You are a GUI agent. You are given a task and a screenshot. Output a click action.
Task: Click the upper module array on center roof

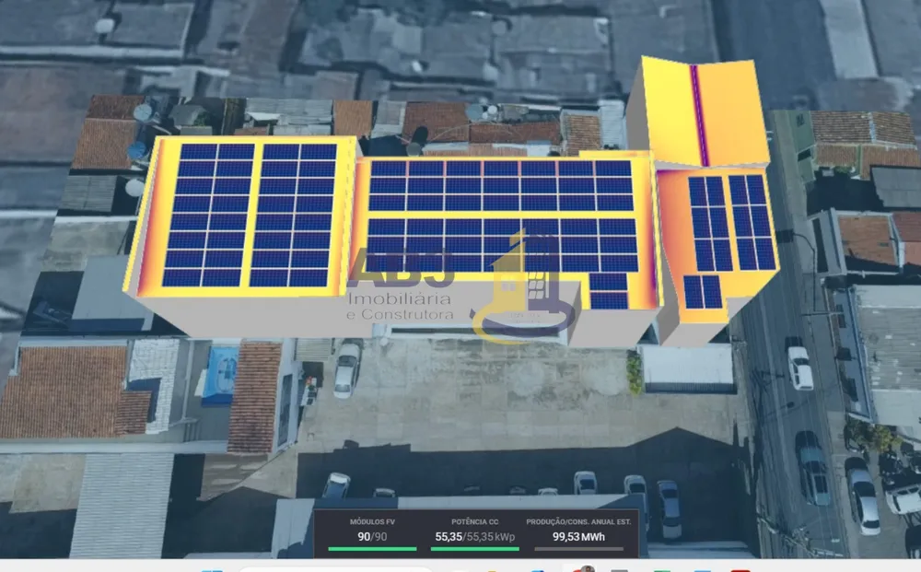(x=500, y=185)
